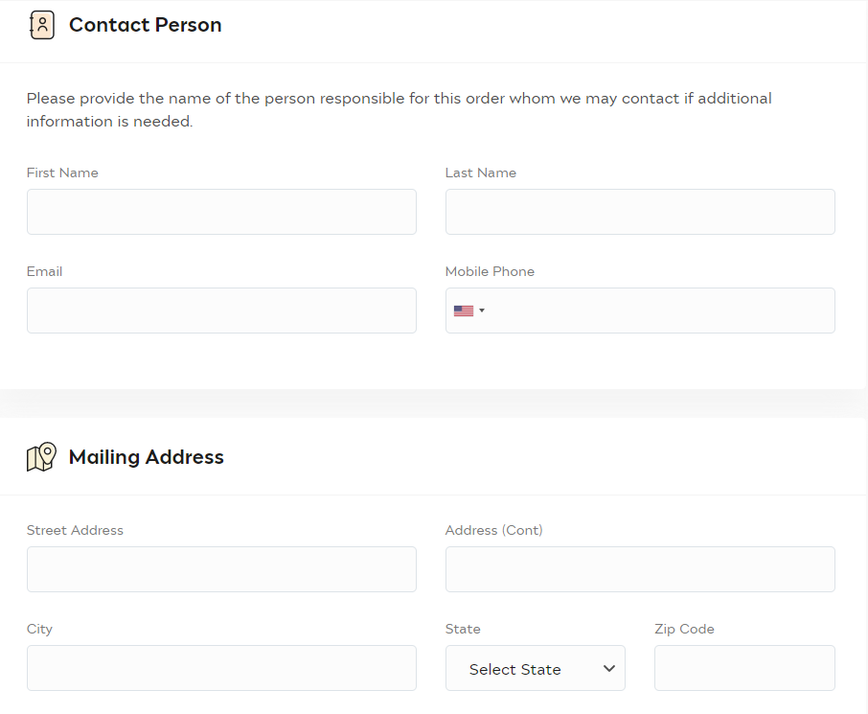Viewport: 868px width, 714px height.
Task: Click the Email field label
Action: coord(44,271)
